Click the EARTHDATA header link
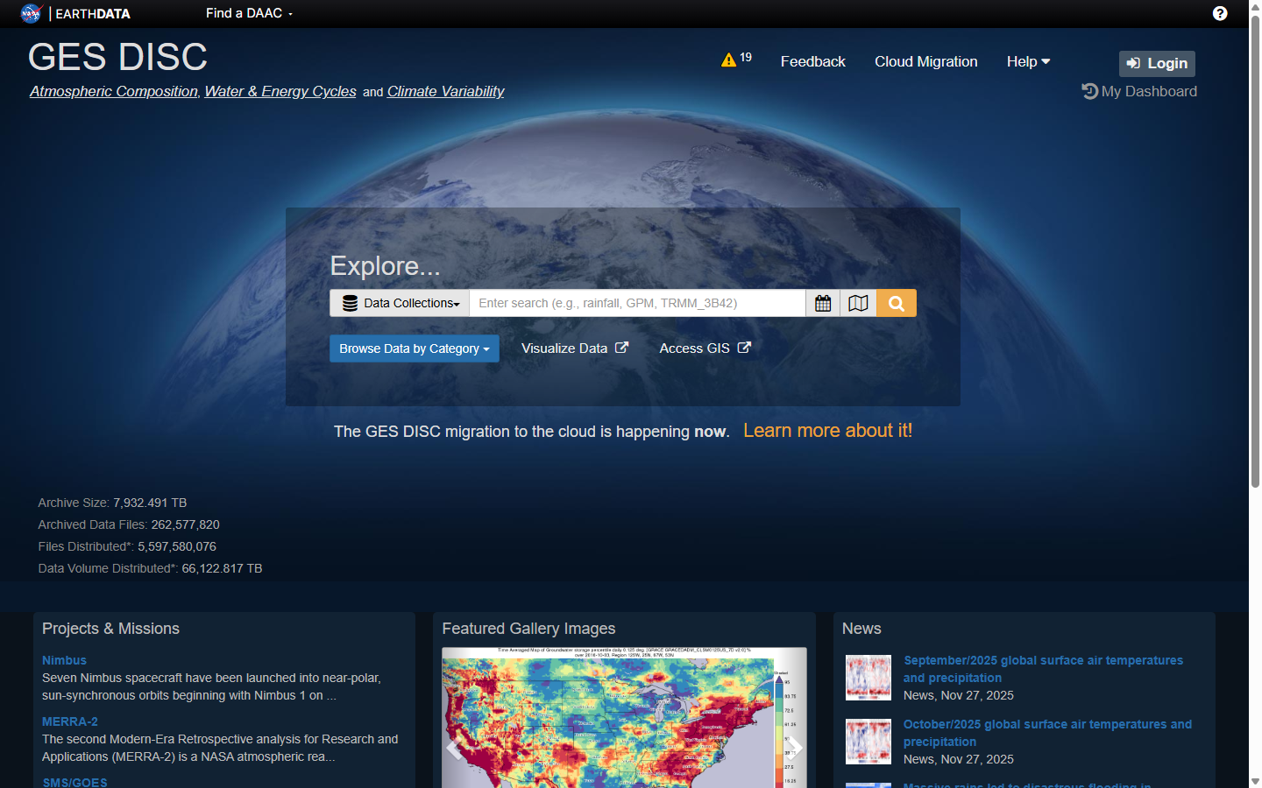The image size is (1262, 788). click(93, 13)
